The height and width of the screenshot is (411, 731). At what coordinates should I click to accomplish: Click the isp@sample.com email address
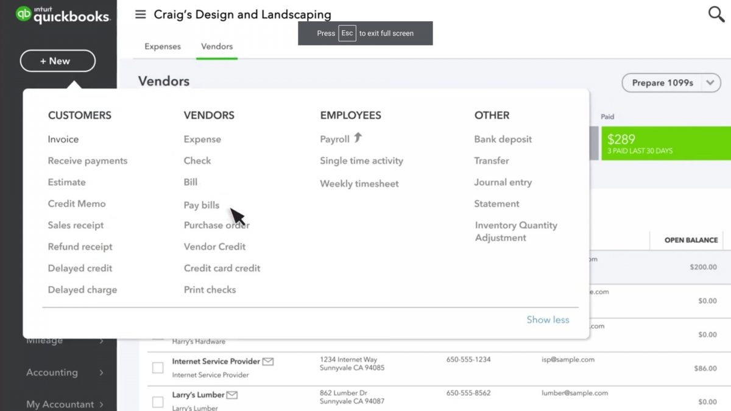[x=568, y=359]
